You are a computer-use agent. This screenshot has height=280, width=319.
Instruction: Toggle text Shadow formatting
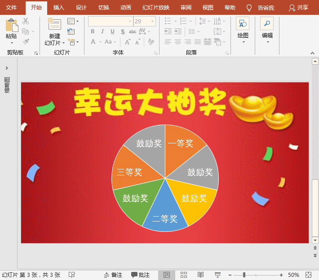coord(123,31)
